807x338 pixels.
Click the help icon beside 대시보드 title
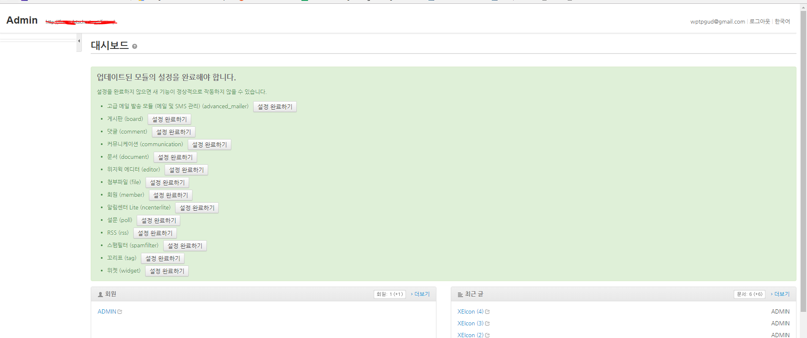coord(135,46)
